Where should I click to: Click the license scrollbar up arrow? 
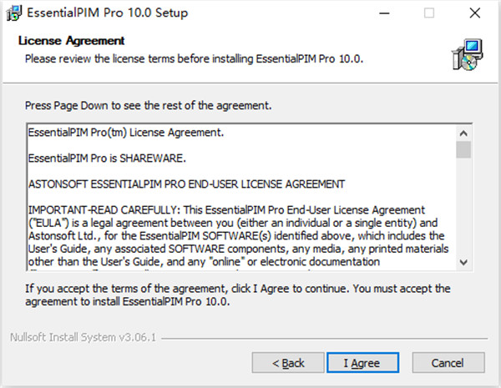(463, 133)
